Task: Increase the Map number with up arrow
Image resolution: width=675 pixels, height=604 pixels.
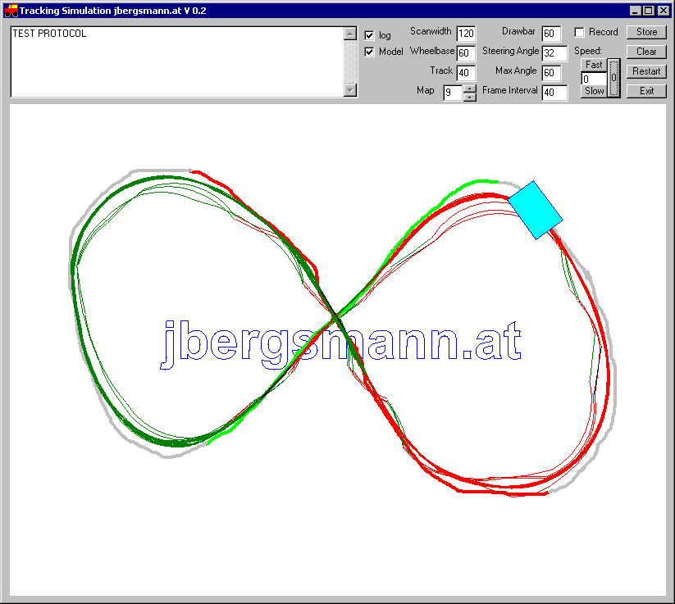Action: point(470,89)
